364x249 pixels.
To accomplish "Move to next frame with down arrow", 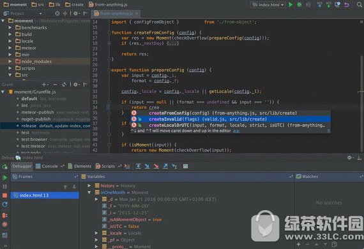I will [74, 187].
